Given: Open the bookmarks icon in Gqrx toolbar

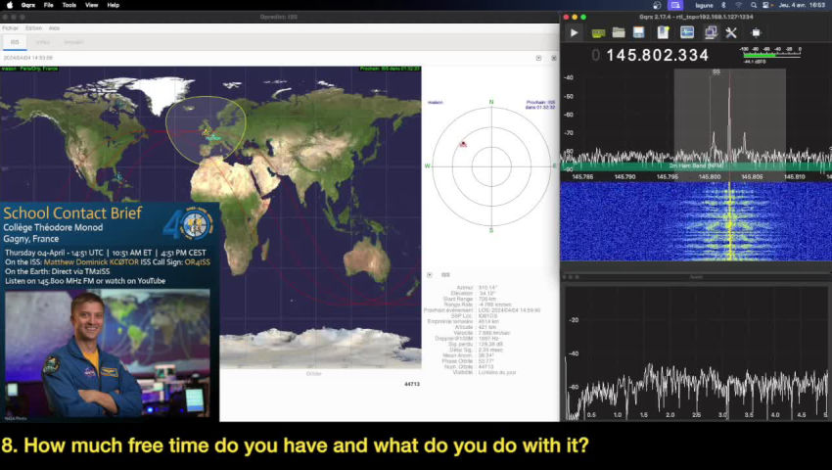Looking at the screenshot, I should [665, 32].
